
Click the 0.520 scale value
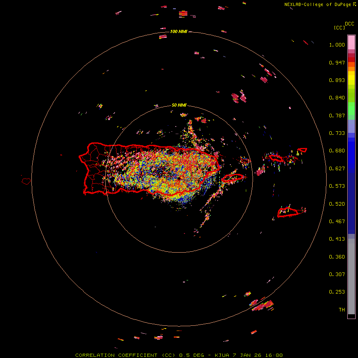coord(337,204)
